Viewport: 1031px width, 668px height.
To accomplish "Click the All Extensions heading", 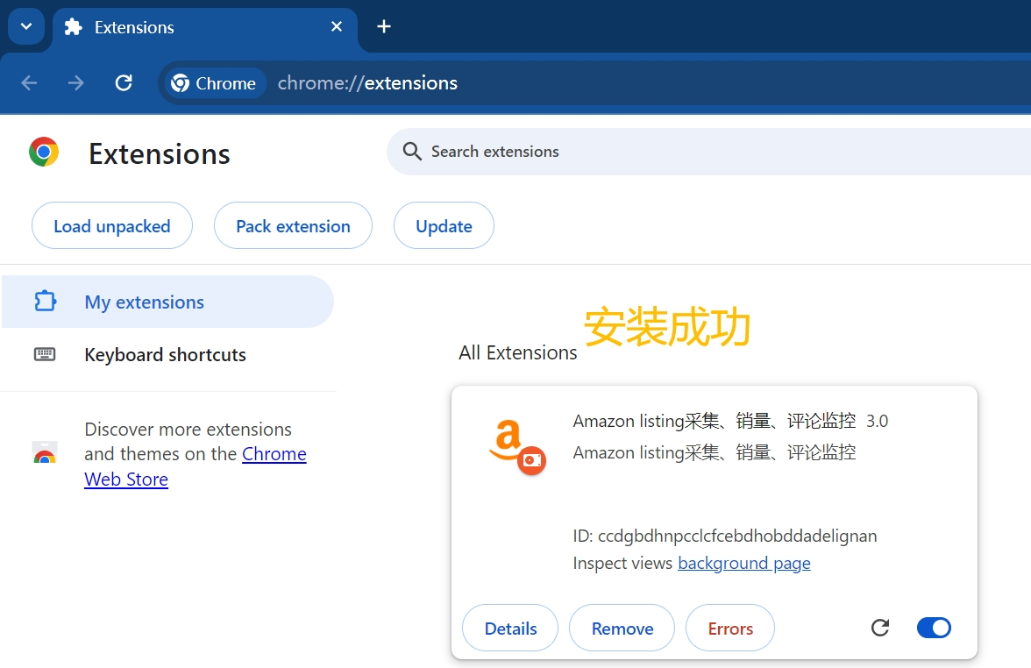I will (x=517, y=352).
